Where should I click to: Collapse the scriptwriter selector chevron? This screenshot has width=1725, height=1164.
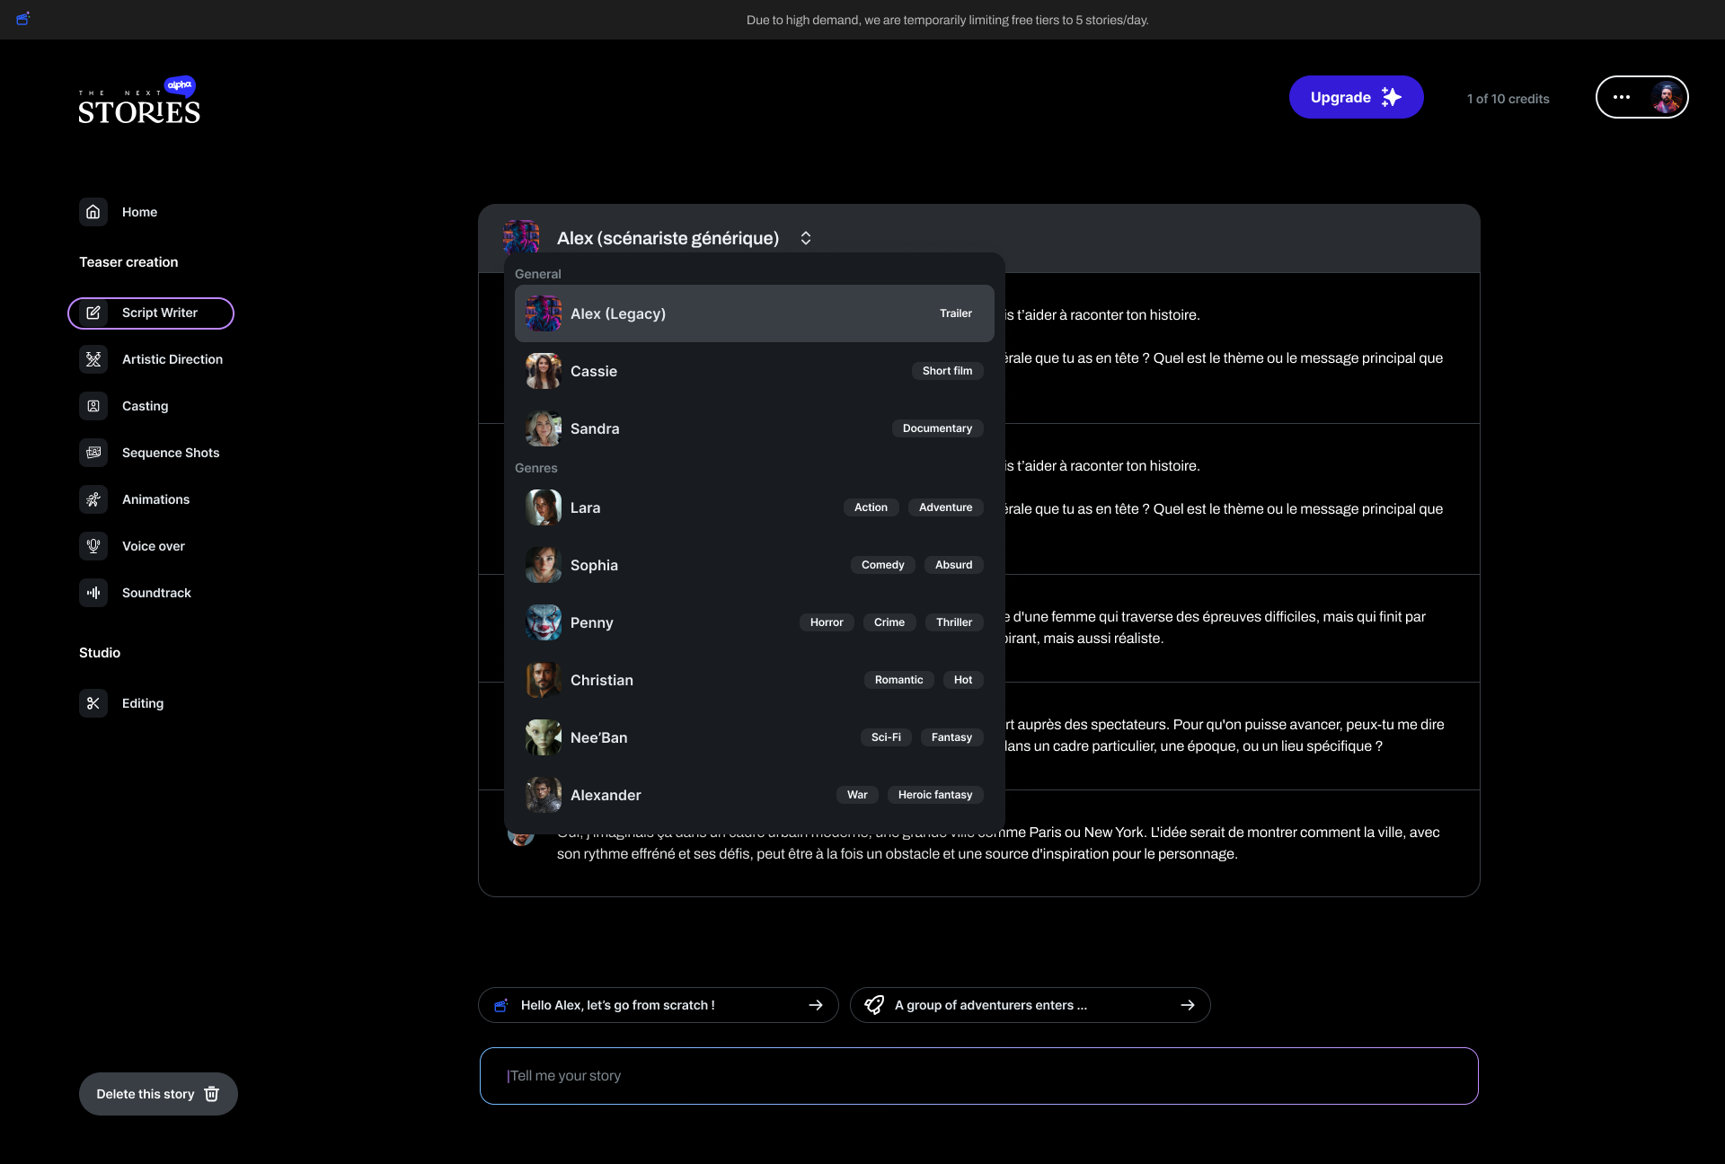806,238
